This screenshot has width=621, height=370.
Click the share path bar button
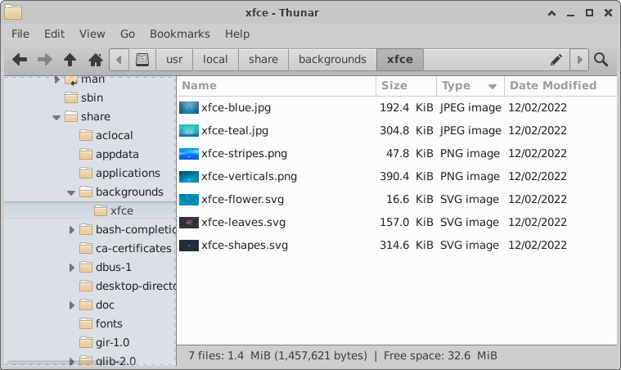263,60
